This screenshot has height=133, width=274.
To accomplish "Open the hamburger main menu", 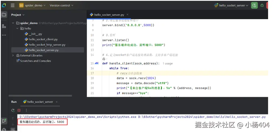I will click(13, 5).
